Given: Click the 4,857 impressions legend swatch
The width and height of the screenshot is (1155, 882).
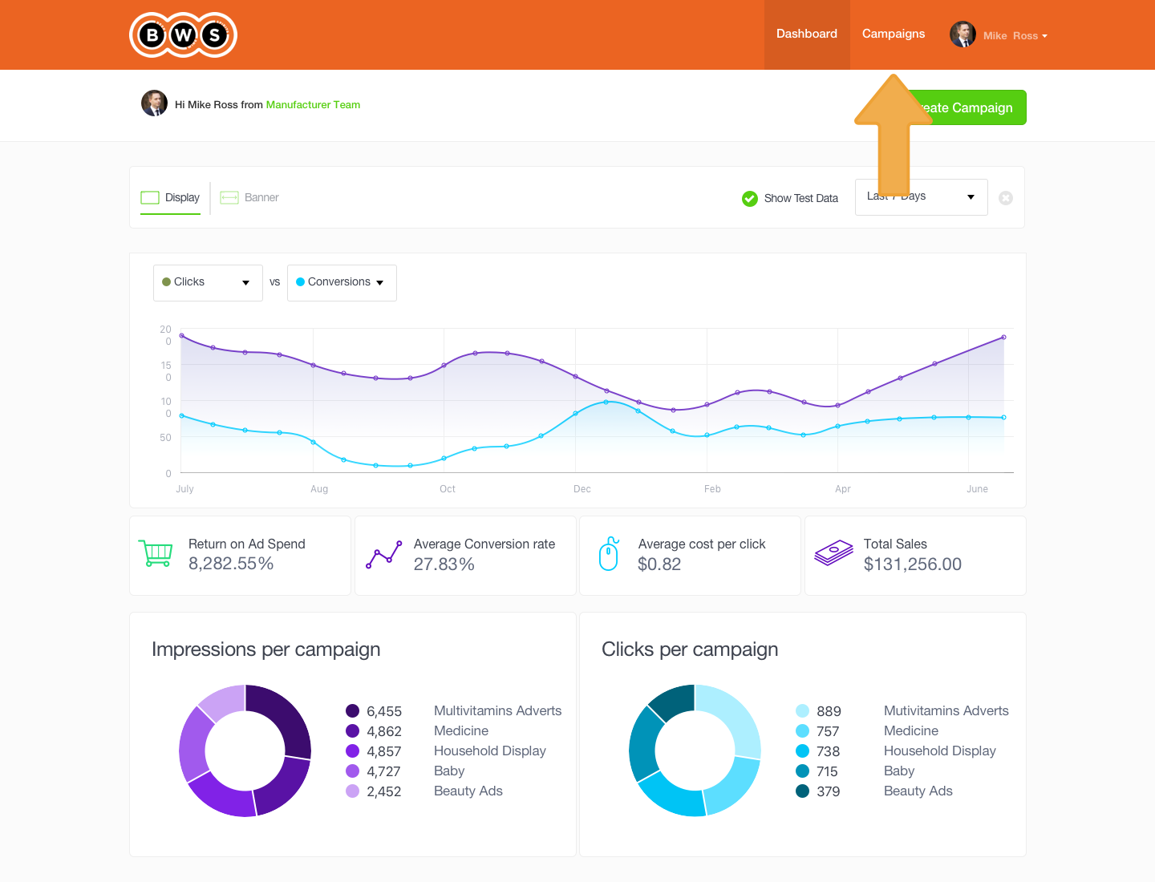Looking at the screenshot, I should click(x=352, y=751).
